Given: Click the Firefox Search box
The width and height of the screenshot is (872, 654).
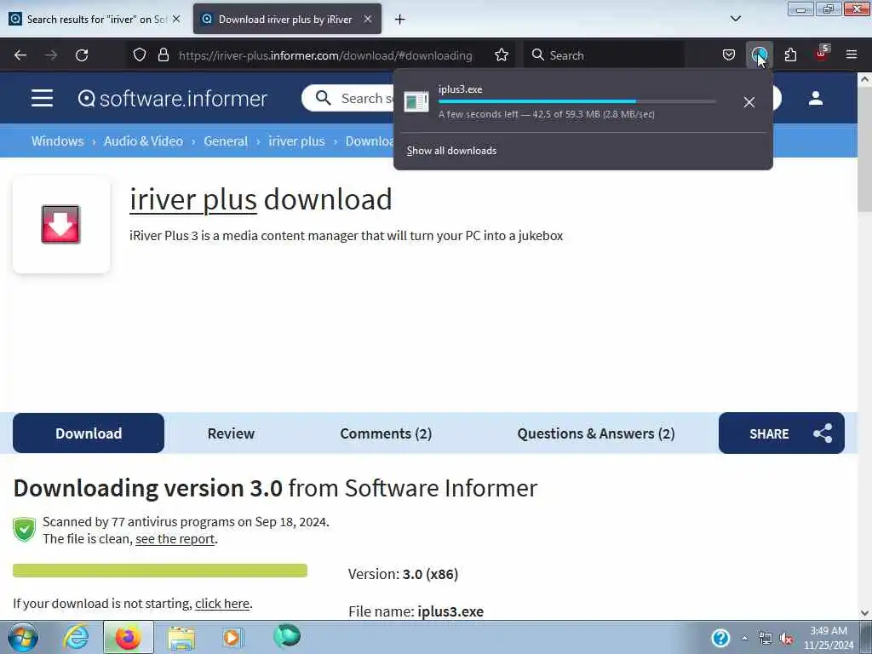Looking at the screenshot, I should tap(604, 55).
